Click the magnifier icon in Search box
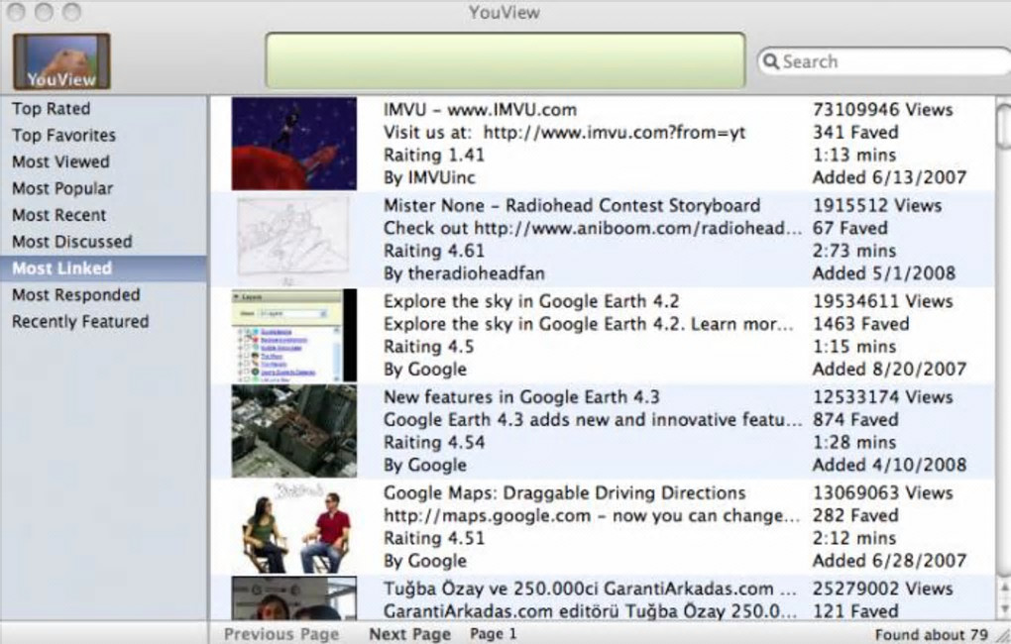Image resolution: width=1011 pixels, height=644 pixels. point(770,61)
